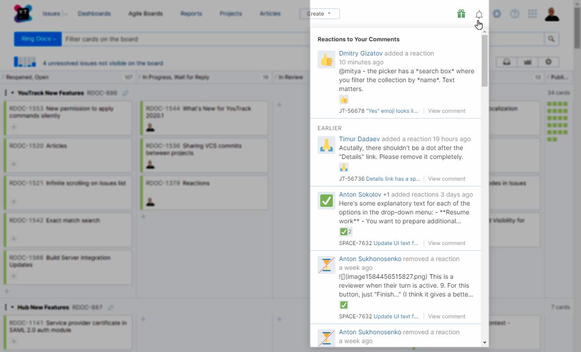
Task: Click the search magnifier beside the filter field
Action: tap(551, 39)
